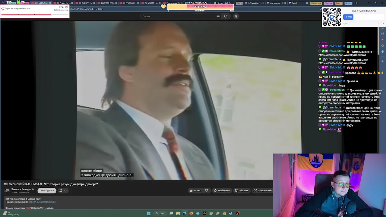Open Chrome from the taskbar
Viewport: 386px width, 217px height.
click(224, 213)
